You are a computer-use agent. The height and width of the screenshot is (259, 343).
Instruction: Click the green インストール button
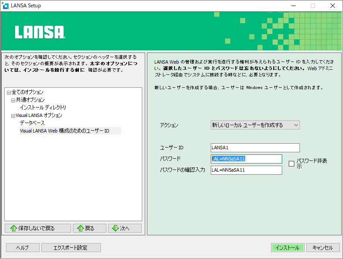(x=288, y=248)
